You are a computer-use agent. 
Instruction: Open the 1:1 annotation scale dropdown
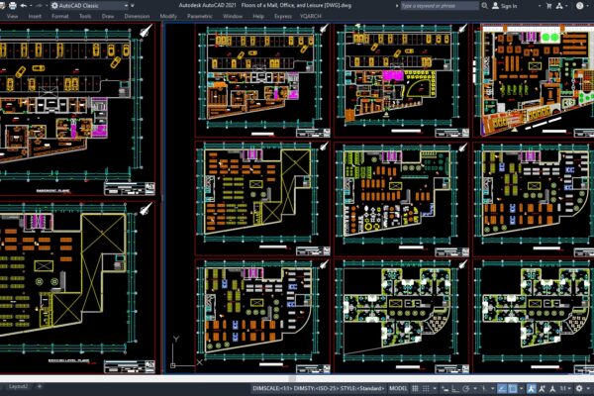coord(565,388)
